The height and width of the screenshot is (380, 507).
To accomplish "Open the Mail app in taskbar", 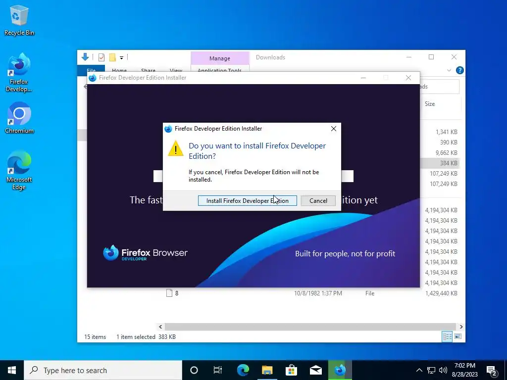I will click(x=315, y=370).
